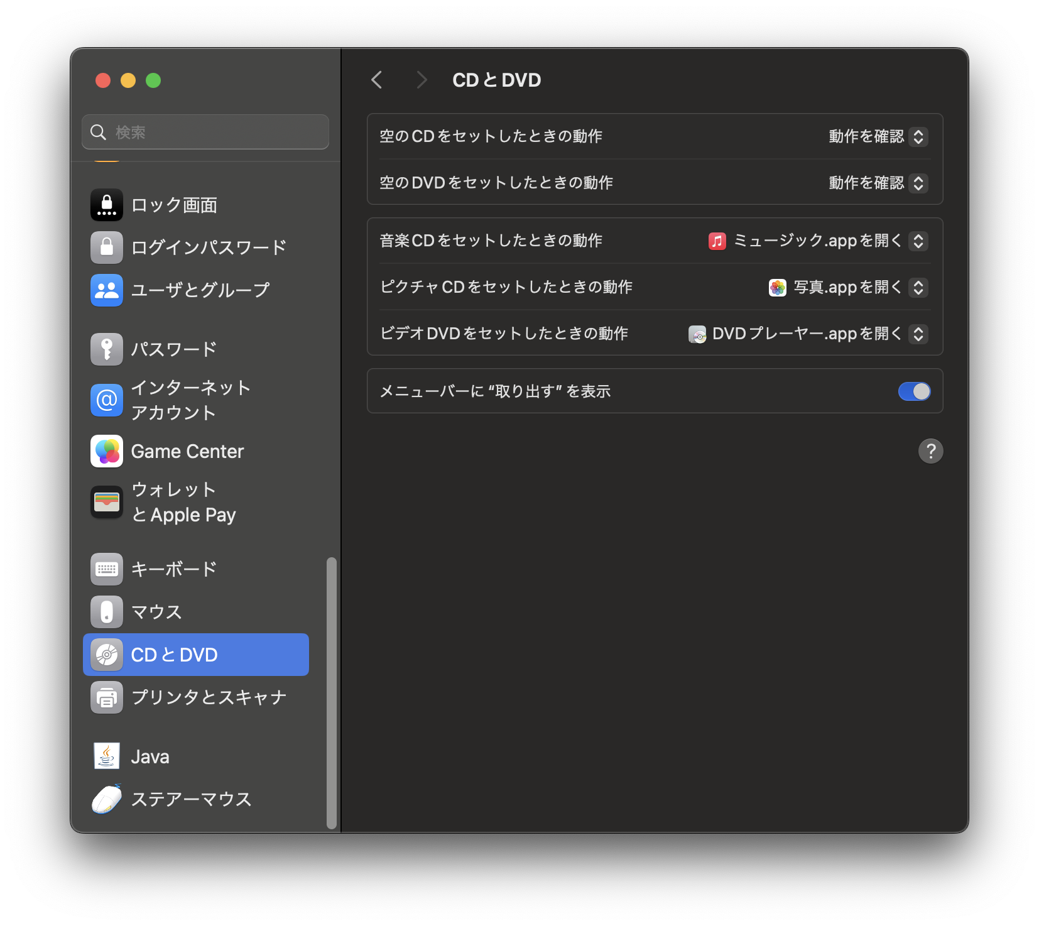
Task: Click the 音楽CDをセットしたときの動作 label
Action: click(491, 241)
